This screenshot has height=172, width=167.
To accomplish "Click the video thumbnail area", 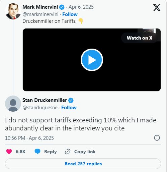I will 92,60.
